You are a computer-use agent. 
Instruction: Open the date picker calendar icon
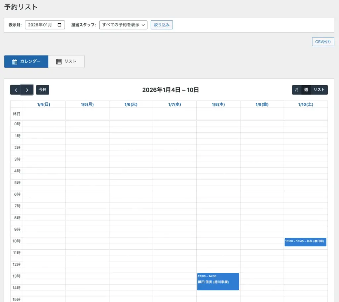pyautogui.click(x=60, y=25)
